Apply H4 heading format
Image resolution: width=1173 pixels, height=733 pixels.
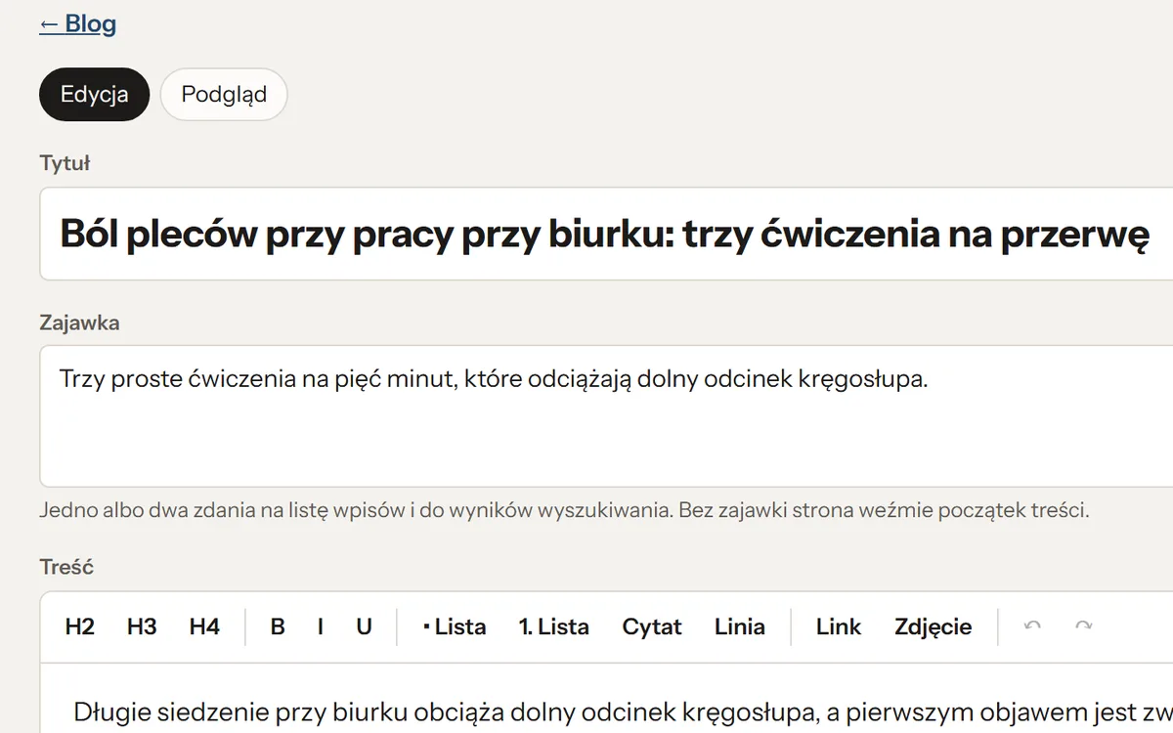[204, 626]
